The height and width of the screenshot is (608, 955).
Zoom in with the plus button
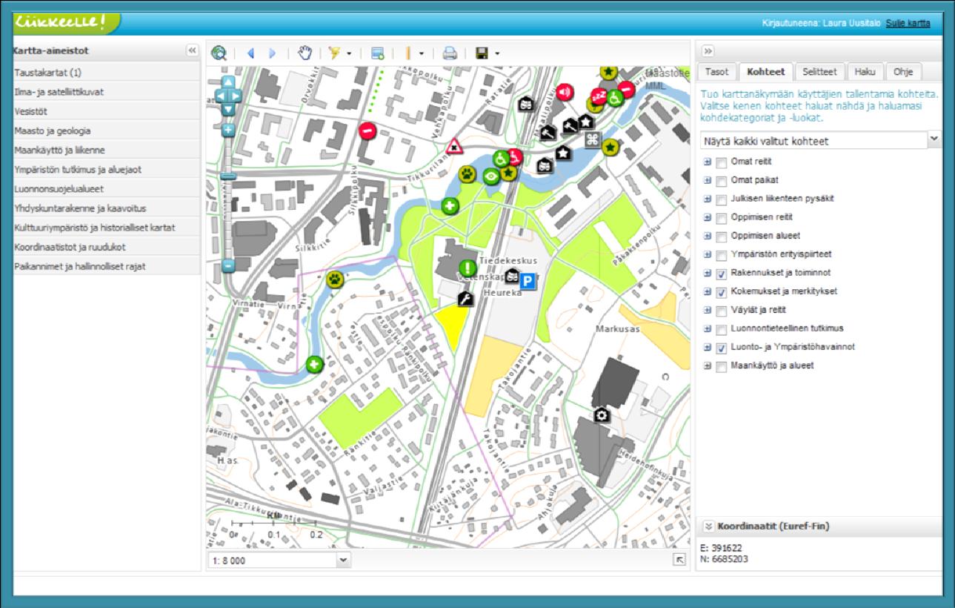(228, 130)
